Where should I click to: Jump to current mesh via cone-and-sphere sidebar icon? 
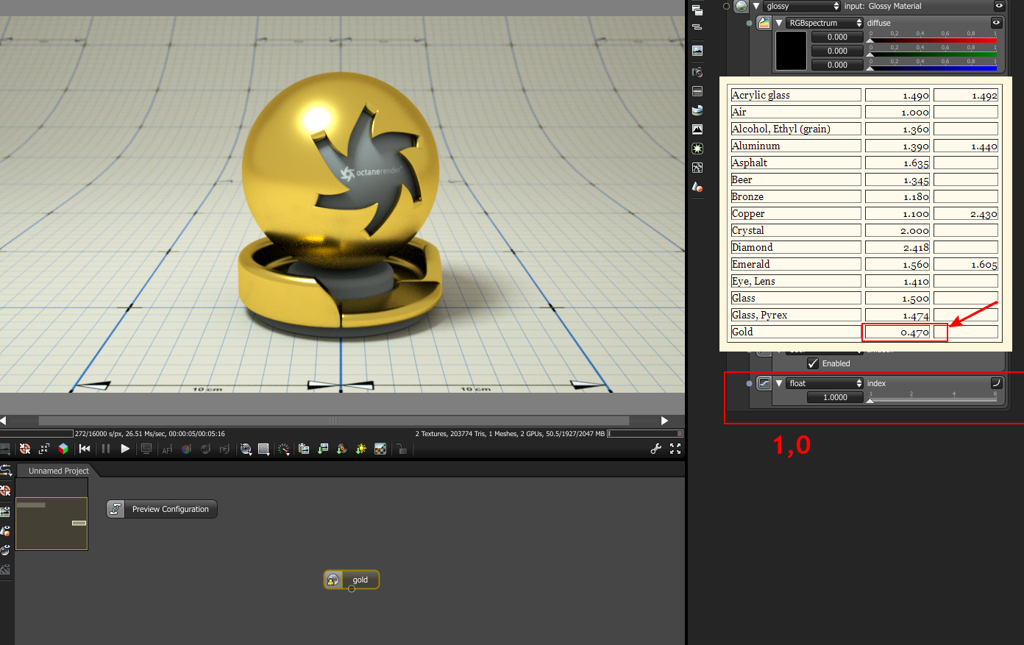tap(697, 187)
